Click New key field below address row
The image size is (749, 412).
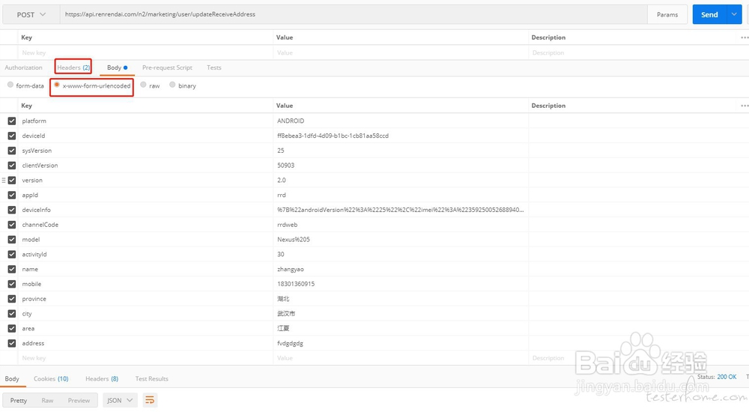(146, 358)
